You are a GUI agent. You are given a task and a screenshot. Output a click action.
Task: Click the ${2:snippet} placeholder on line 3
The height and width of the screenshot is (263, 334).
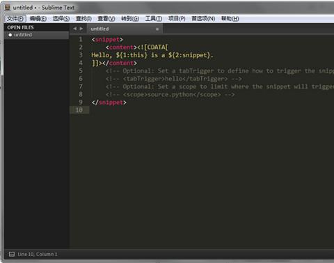coord(189,55)
